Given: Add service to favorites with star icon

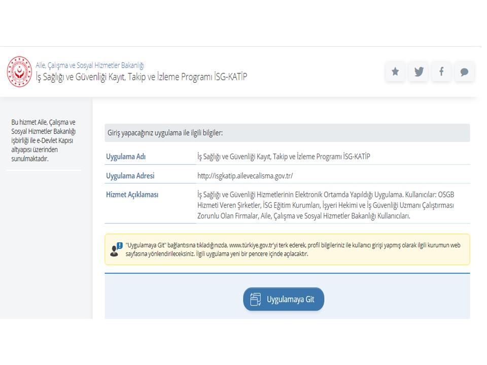Looking at the screenshot, I should [395, 71].
